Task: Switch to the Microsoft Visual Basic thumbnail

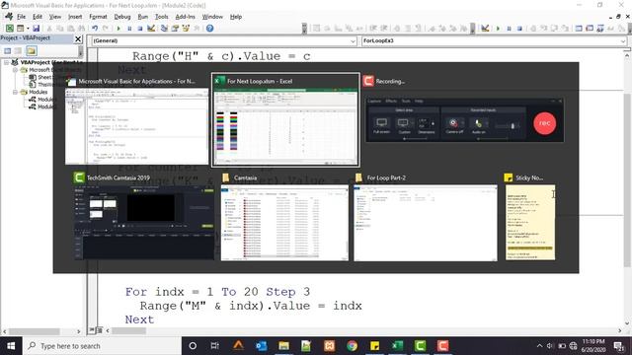Action: pyautogui.click(x=137, y=120)
